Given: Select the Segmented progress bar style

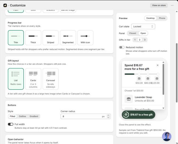Looking at the screenshot, I should coord(68,38).
